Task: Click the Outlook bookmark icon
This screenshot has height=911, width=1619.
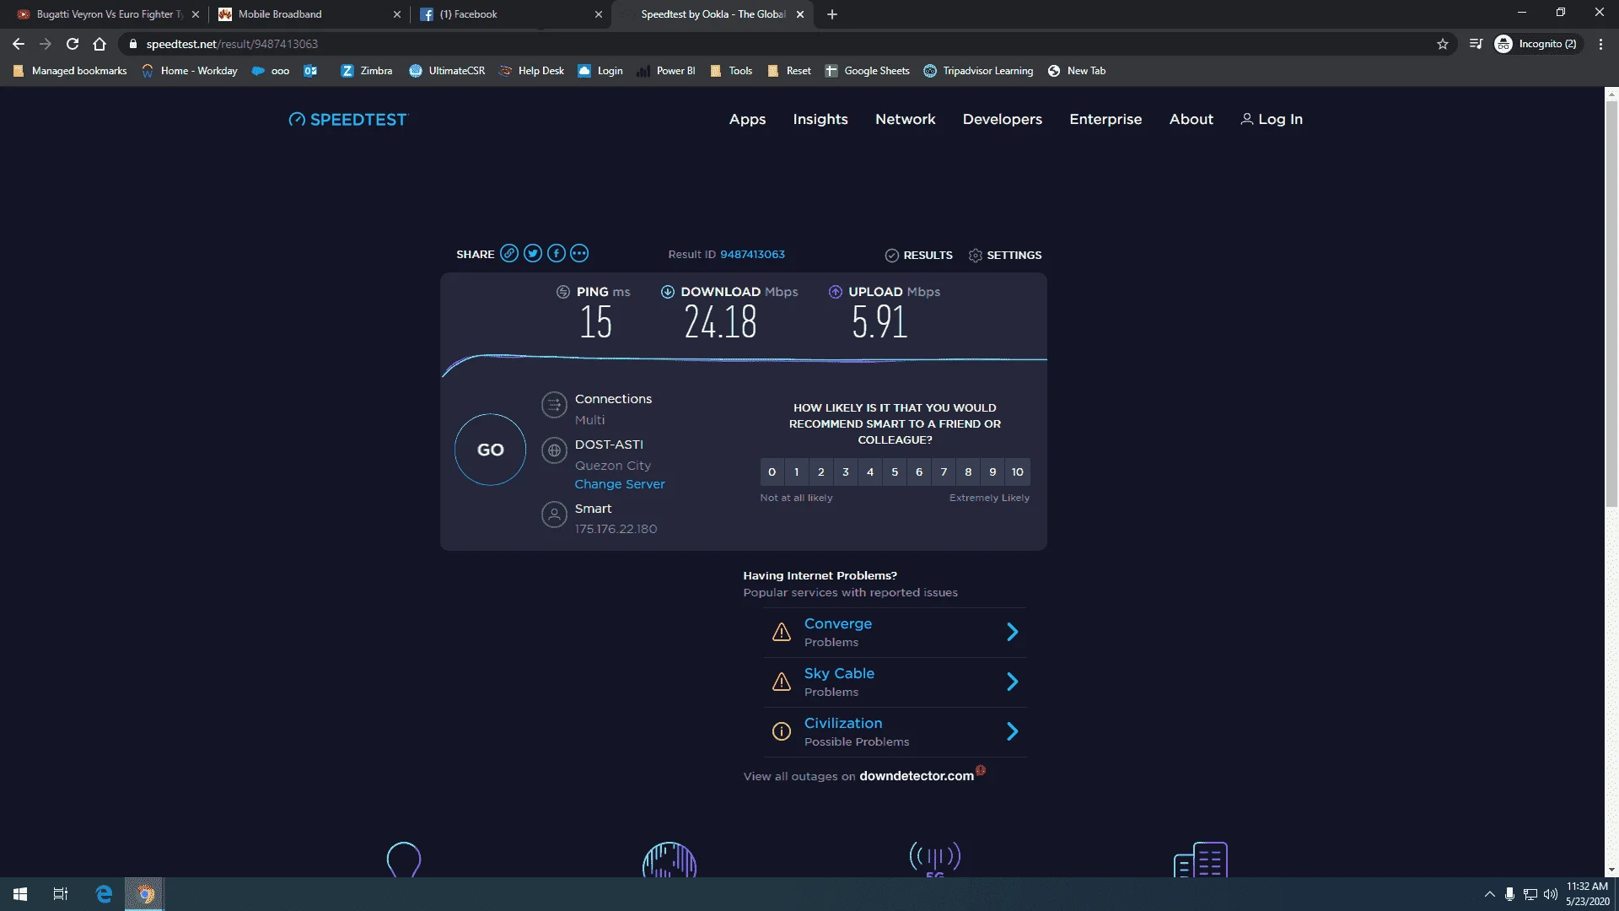Action: pyautogui.click(x=310, y=71)
